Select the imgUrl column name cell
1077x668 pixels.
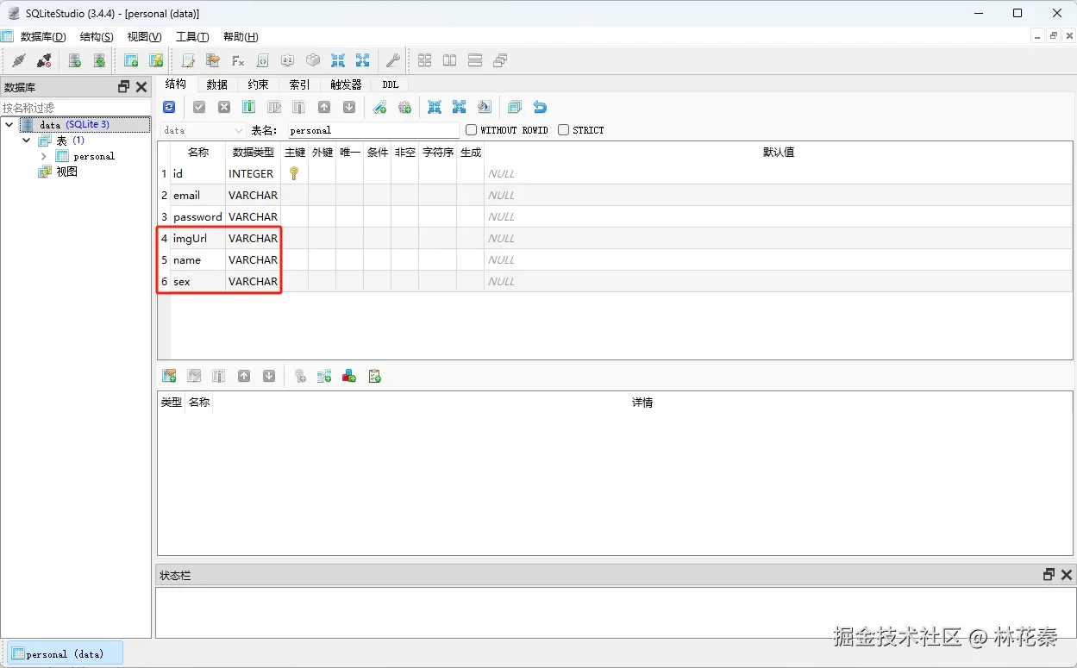197,238
